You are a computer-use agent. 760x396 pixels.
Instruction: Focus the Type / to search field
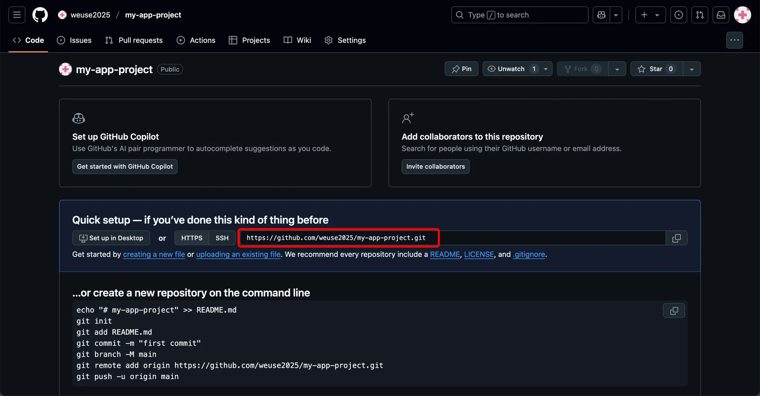520,15
